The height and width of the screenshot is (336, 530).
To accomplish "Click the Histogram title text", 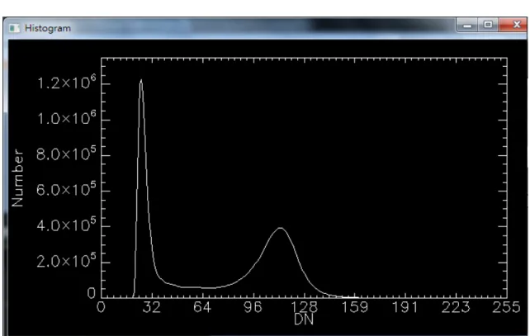I will pos(48,28).
